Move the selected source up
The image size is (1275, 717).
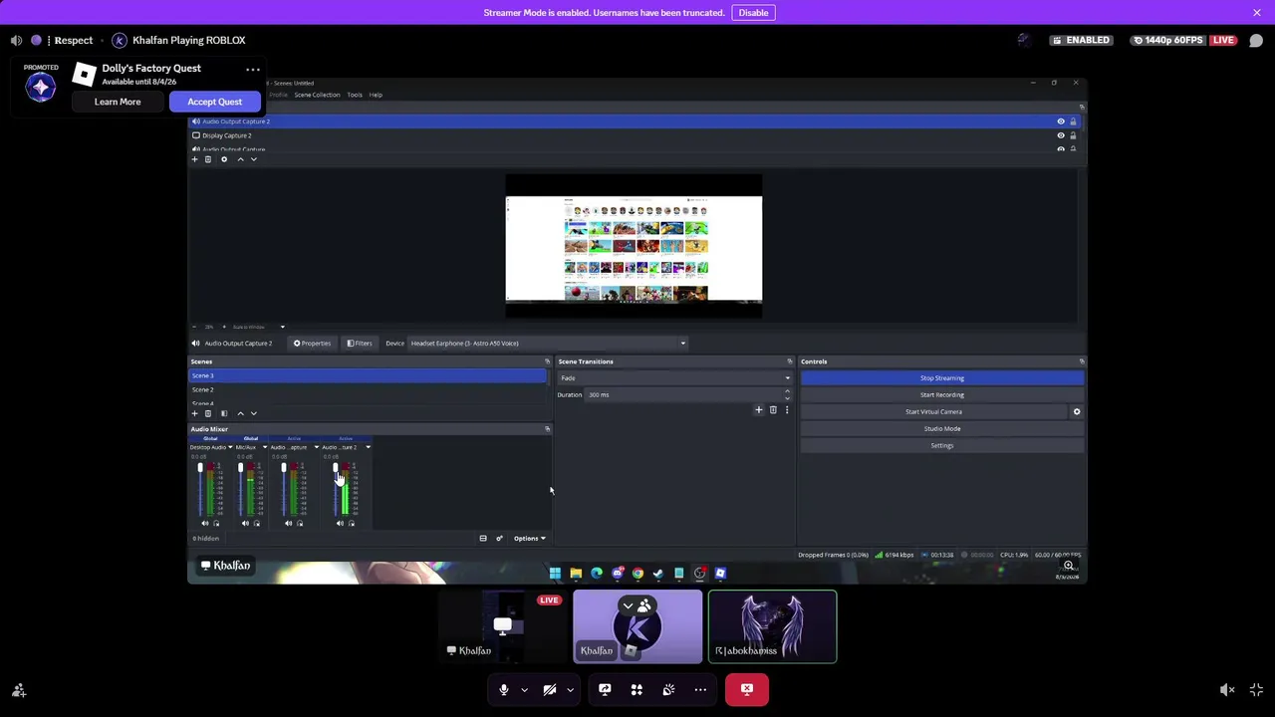[240, 159]
